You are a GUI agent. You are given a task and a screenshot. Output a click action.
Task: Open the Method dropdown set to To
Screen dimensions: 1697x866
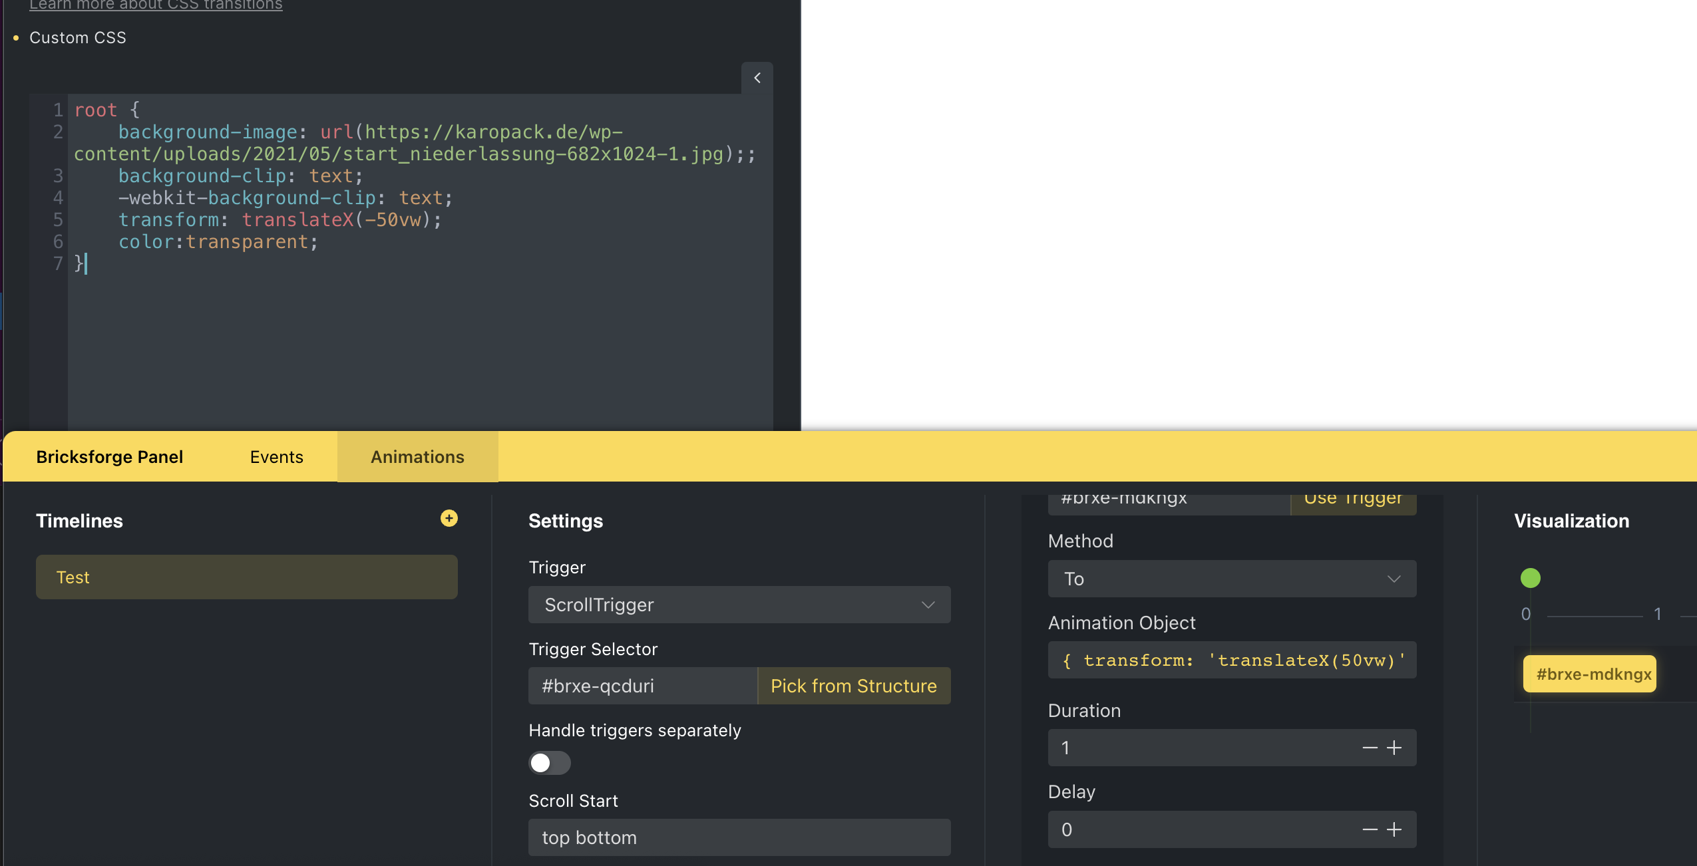(1232, 579)
